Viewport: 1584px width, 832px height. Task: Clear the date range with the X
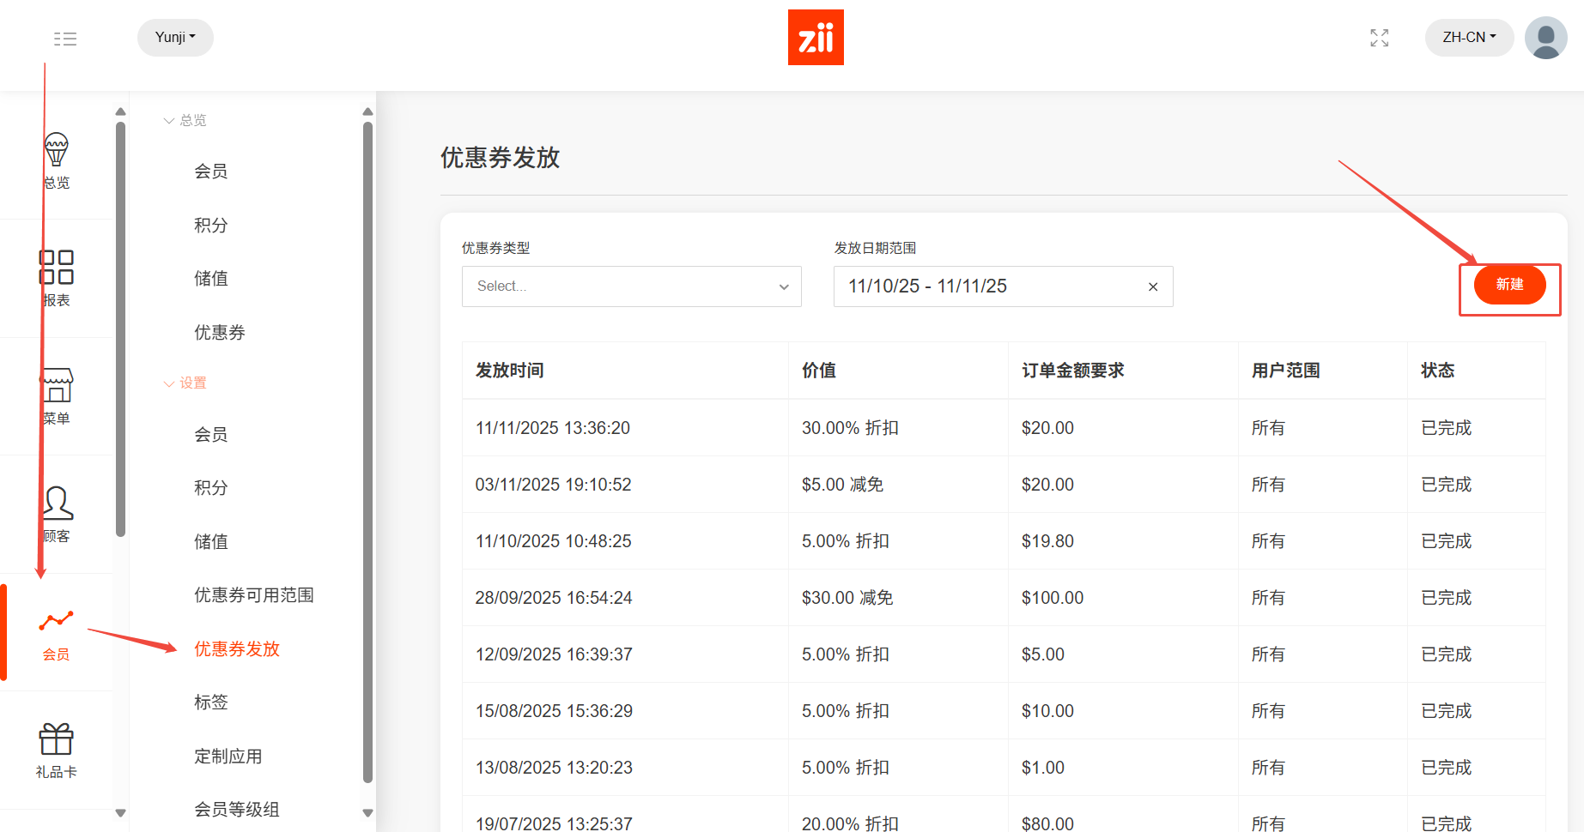tap(1153, 287)
